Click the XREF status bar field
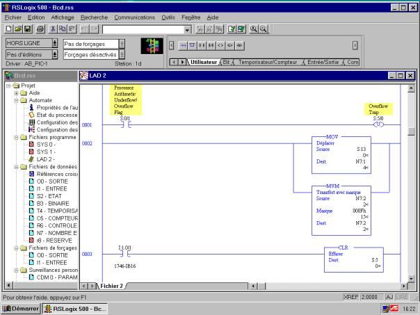 click(350, 297)
